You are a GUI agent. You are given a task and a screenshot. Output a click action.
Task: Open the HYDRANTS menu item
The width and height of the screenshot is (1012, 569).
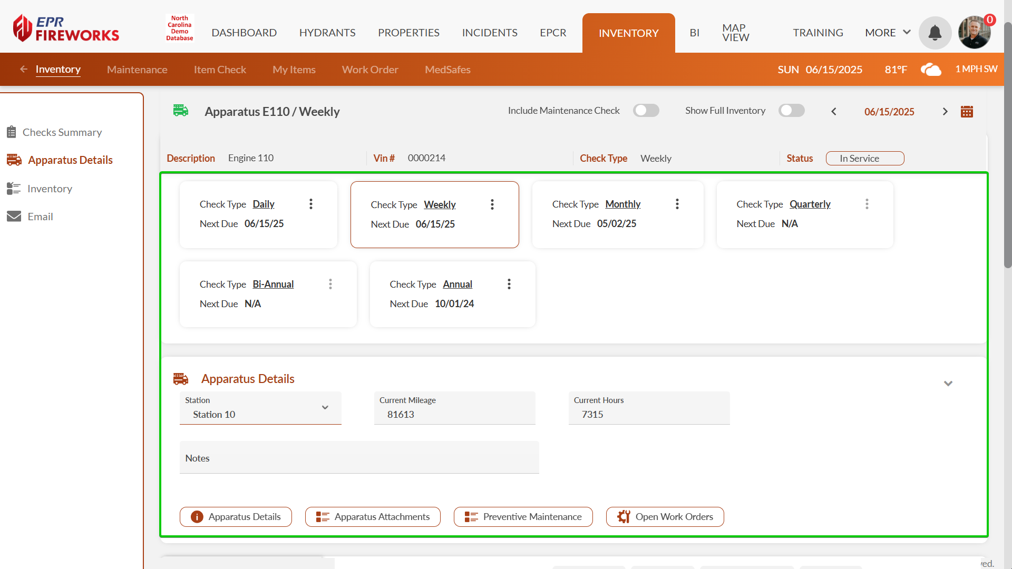[x=327, y=33]
